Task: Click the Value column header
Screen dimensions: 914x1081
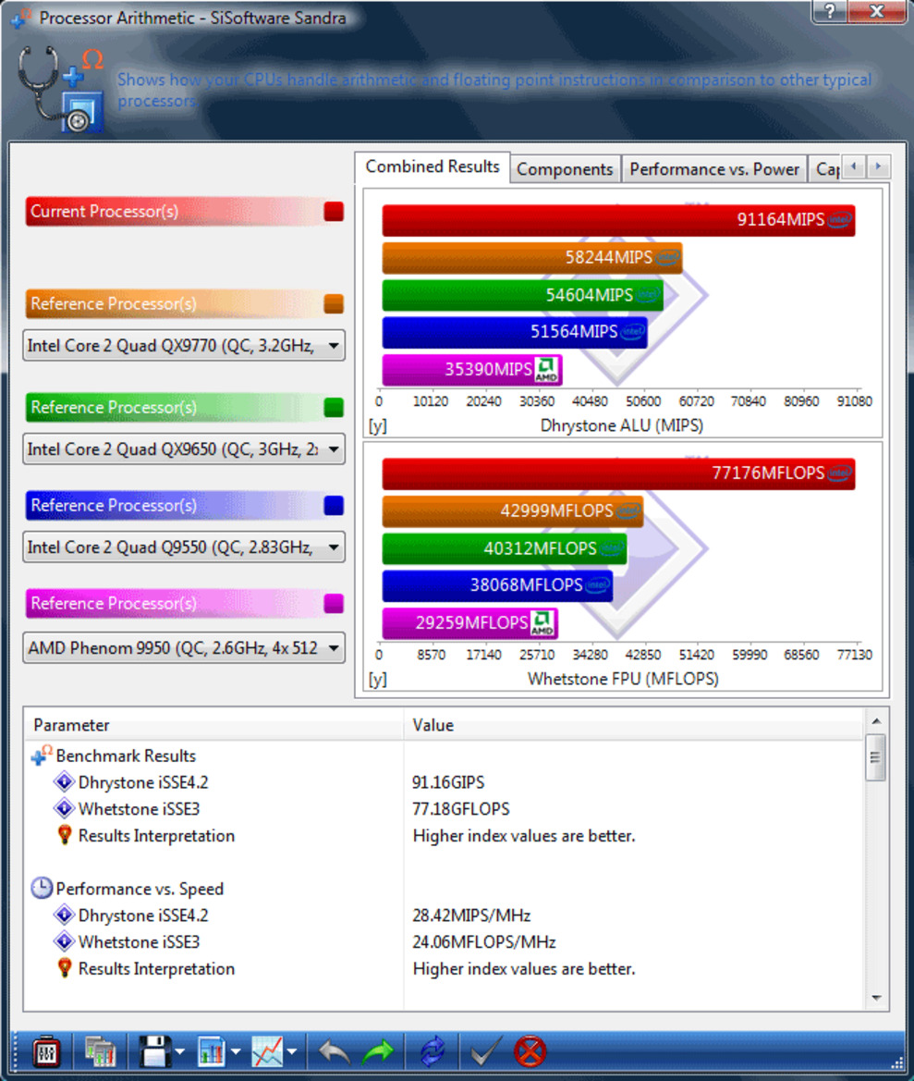Action: coord(634,725)
